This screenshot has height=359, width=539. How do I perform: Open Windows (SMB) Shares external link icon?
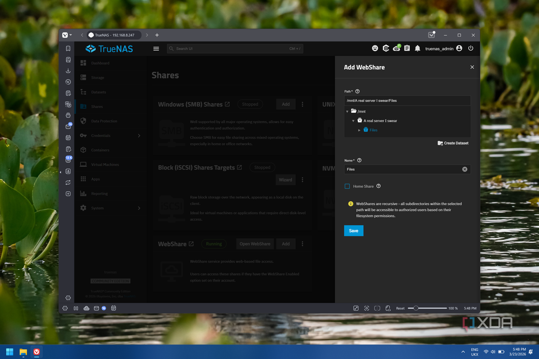click(x=227, y=104)
